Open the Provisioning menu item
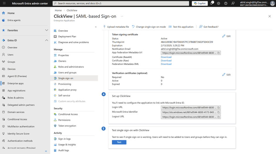The image size is (276, 154). coord(65,84)
